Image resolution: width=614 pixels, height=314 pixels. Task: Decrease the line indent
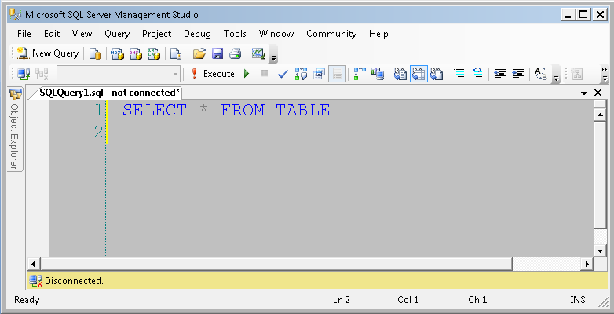click(500, 74)
